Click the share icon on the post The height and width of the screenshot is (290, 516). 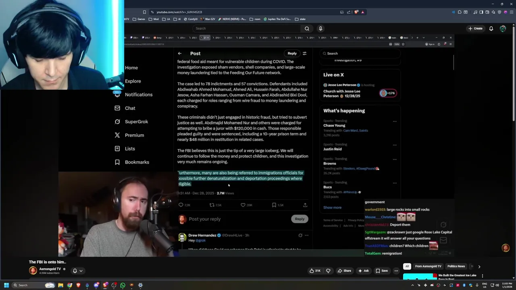(x=305, y=205)
